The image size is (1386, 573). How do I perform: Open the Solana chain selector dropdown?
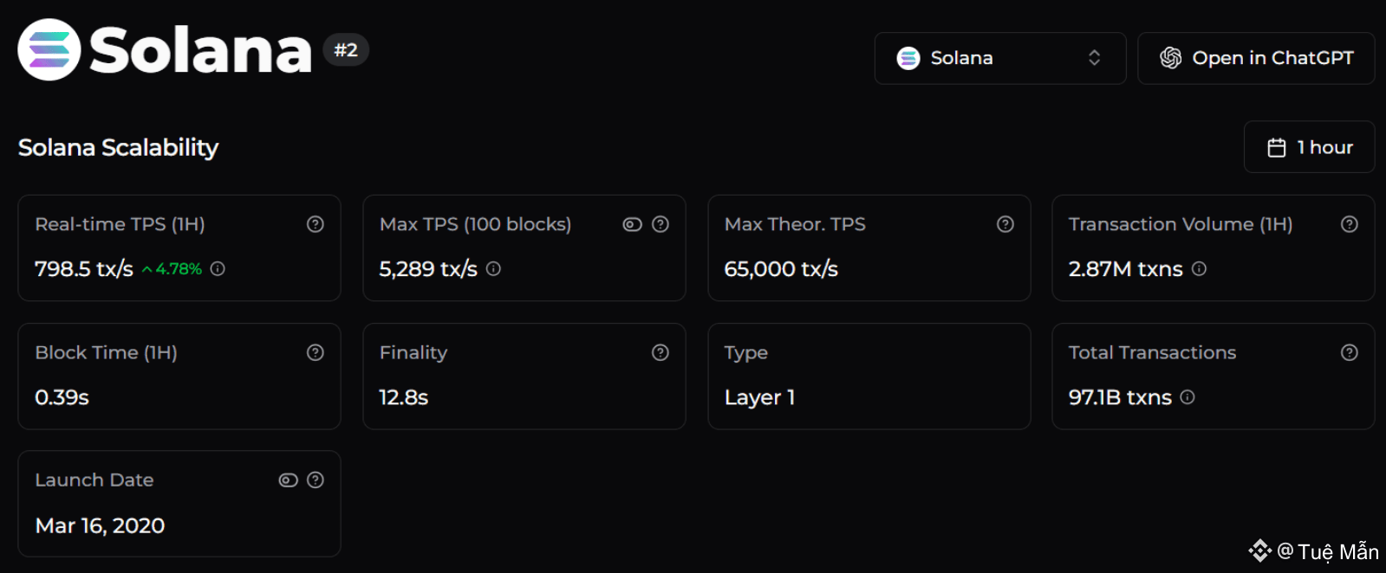(x=999, y=58)
